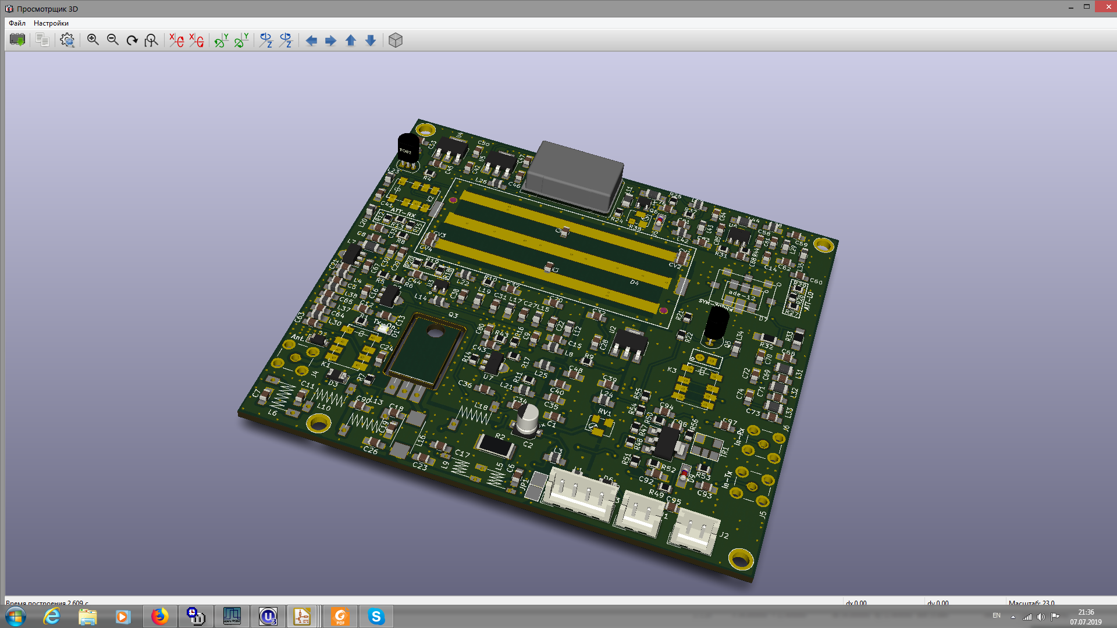Rotate the board Z axis counterclockwise
The width and height of the screenshot is (1117, 628).
tap(286, 40)
